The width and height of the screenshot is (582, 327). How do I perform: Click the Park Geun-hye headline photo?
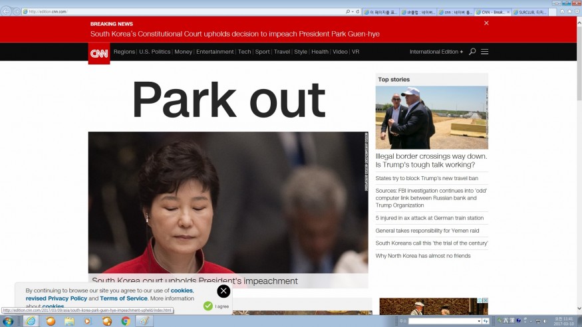(x=227, y=202)
